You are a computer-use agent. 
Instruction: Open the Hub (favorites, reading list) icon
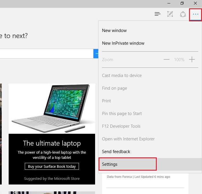[x=157, y=14]
